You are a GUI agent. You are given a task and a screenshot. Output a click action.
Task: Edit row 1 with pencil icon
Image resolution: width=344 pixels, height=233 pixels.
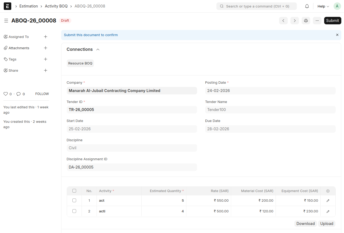tap(328, 201)
